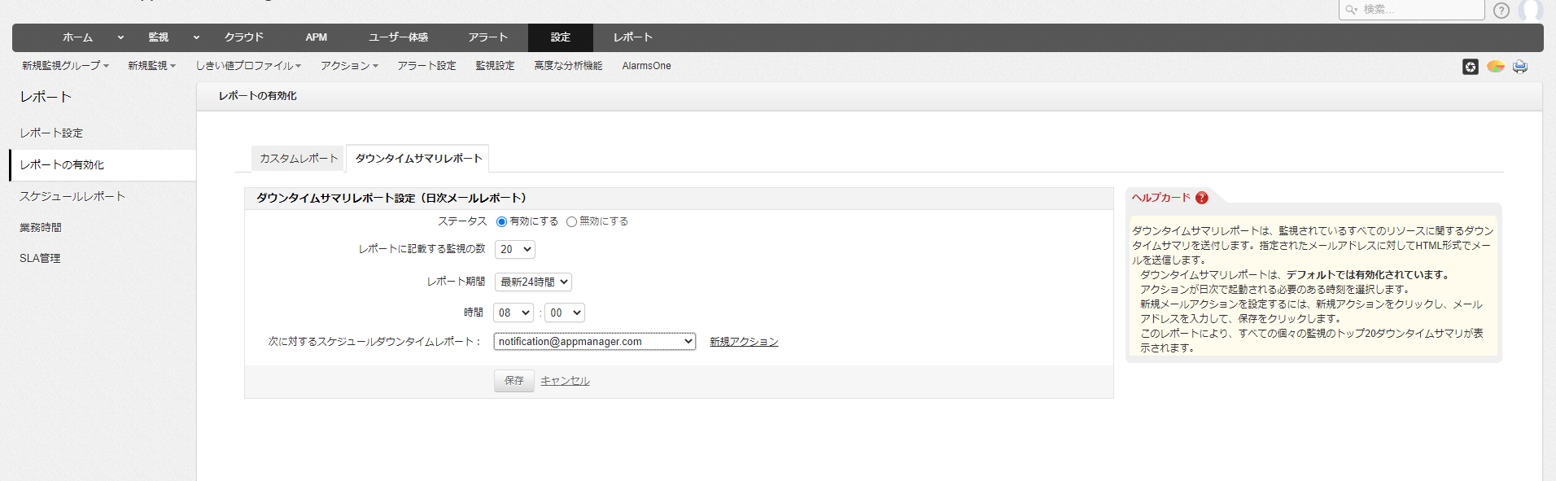Open the help question mark icon in header

tap(1501, 11)
